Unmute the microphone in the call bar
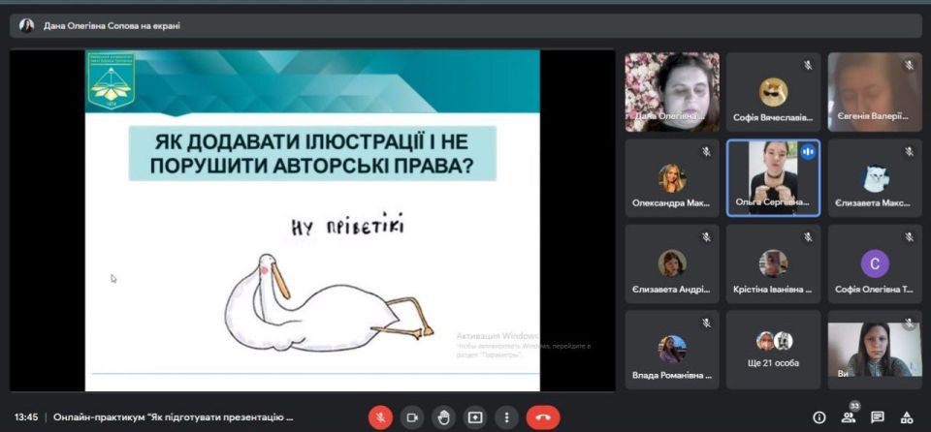This screenshot has height=432, width=931. coord(380,417)
